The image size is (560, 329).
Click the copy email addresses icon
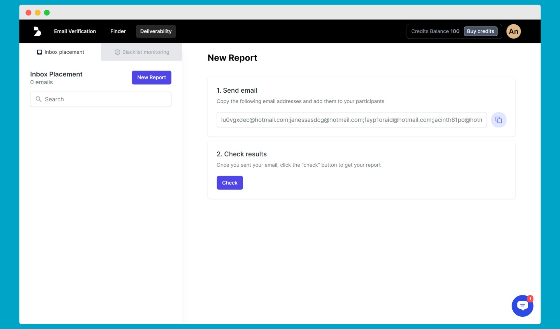498,120
